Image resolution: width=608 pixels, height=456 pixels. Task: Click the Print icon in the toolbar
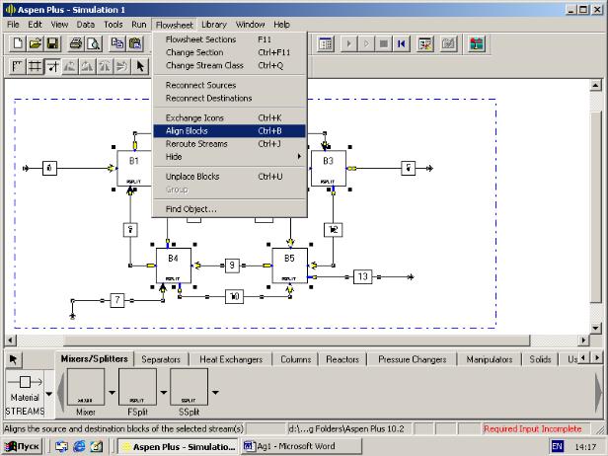point(75,43)
